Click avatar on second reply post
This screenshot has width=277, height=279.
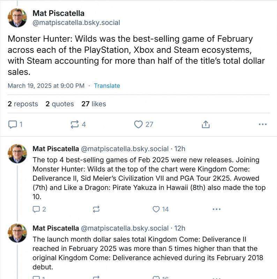[17, 153]
